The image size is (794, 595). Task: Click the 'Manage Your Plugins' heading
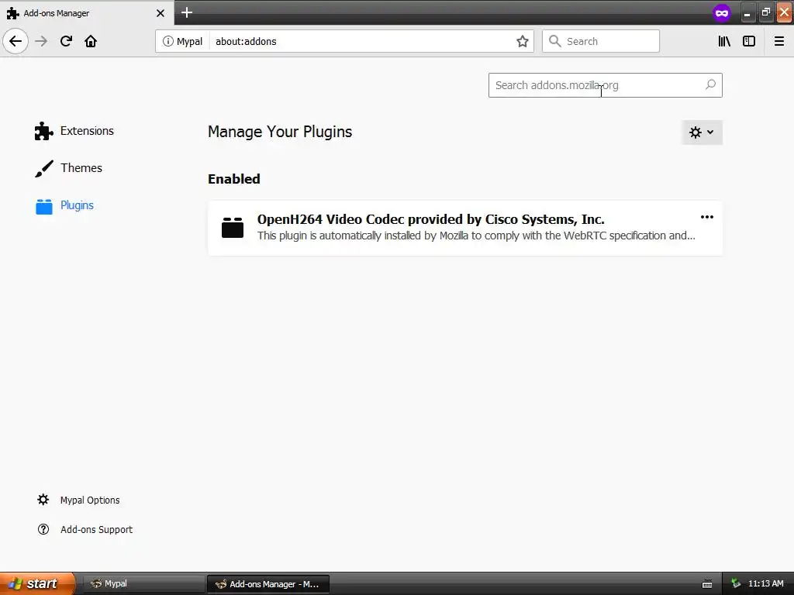(x=279, y=132)
